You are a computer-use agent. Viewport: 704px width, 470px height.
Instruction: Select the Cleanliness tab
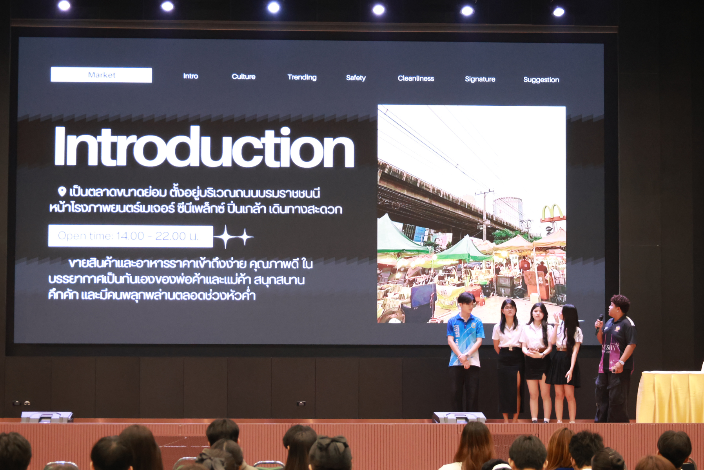(416, 78)
